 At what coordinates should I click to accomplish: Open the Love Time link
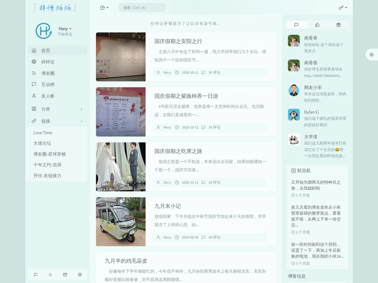click(x=43, y=133)
